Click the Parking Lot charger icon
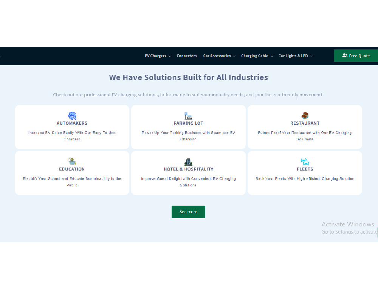378x283 pixels. (x=188, y=115)
